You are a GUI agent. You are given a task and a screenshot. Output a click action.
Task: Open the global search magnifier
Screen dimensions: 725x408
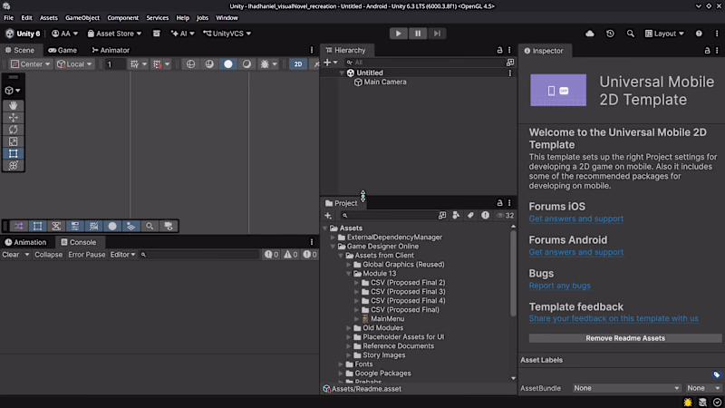pos(630,34)
